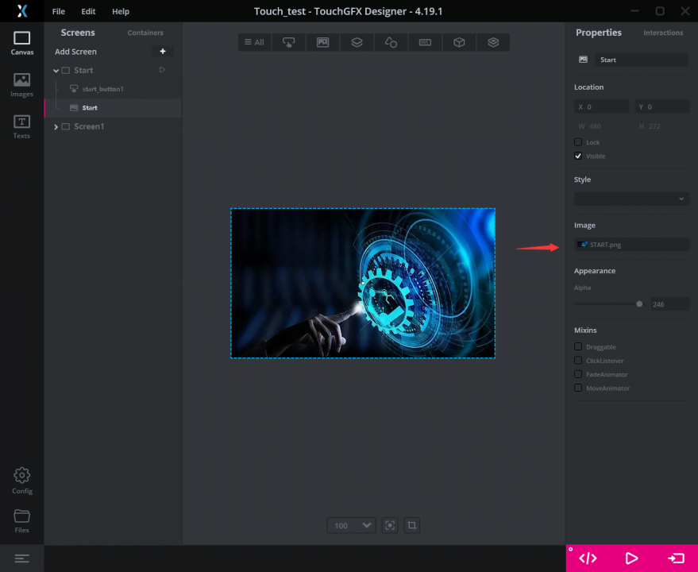Uncheck the Visible checkbox

click(x=578, y=156)
